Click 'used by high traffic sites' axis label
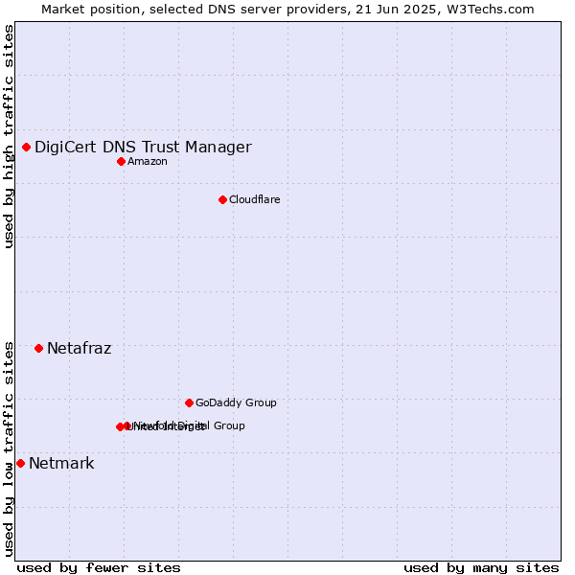This screenshot has height=575, width=575. coord(9,136)
